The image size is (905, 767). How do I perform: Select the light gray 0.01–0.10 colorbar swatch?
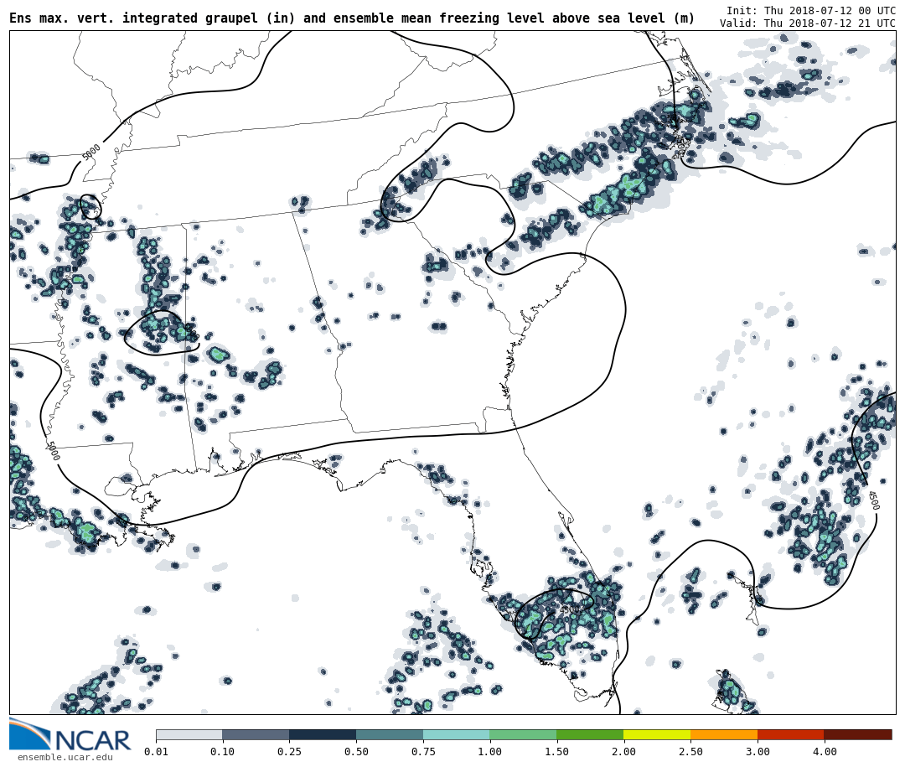click(x=189, y=735)
